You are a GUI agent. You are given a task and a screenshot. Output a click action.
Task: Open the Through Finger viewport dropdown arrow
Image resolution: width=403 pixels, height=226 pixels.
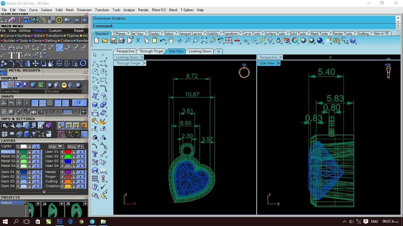pyautogui.click(x=145, y=63)
